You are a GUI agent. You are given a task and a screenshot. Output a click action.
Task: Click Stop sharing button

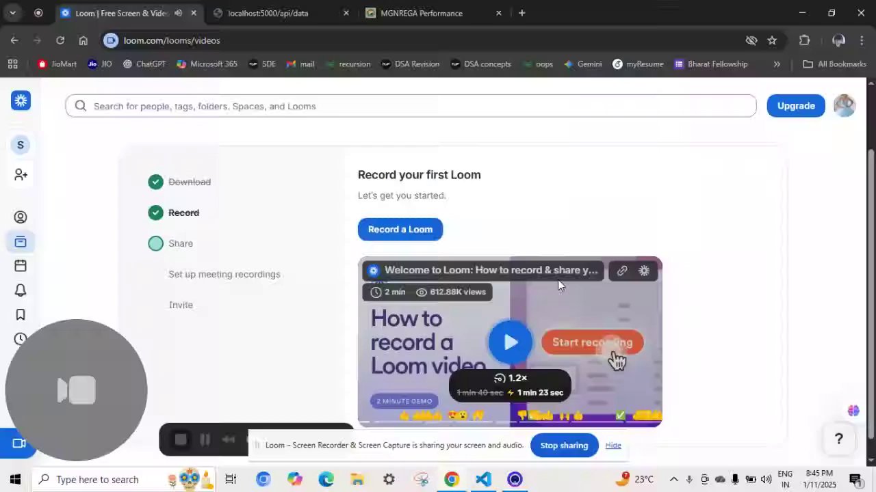click(x=564, y=446)
